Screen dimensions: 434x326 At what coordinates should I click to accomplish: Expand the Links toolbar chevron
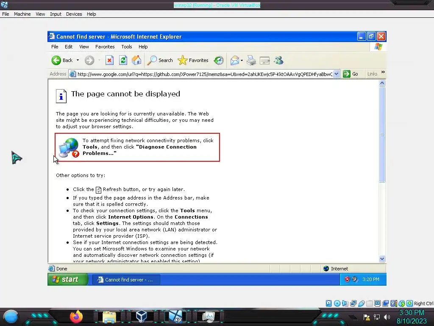click(x=383, y=72)
